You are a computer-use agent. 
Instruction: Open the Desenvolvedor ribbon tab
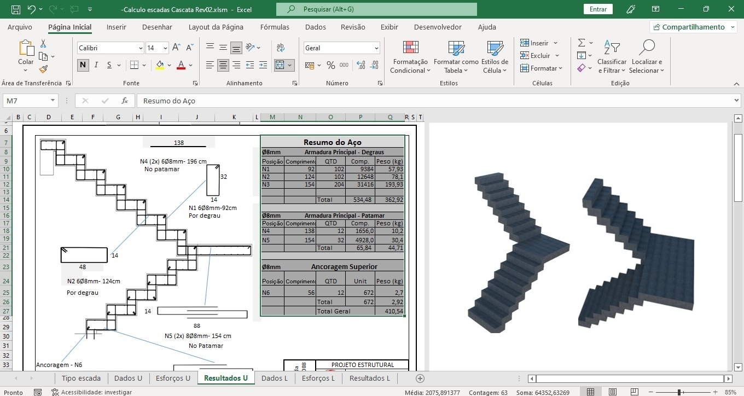[438, 27]
